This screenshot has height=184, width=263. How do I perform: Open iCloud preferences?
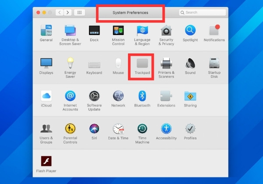(46, 99)
